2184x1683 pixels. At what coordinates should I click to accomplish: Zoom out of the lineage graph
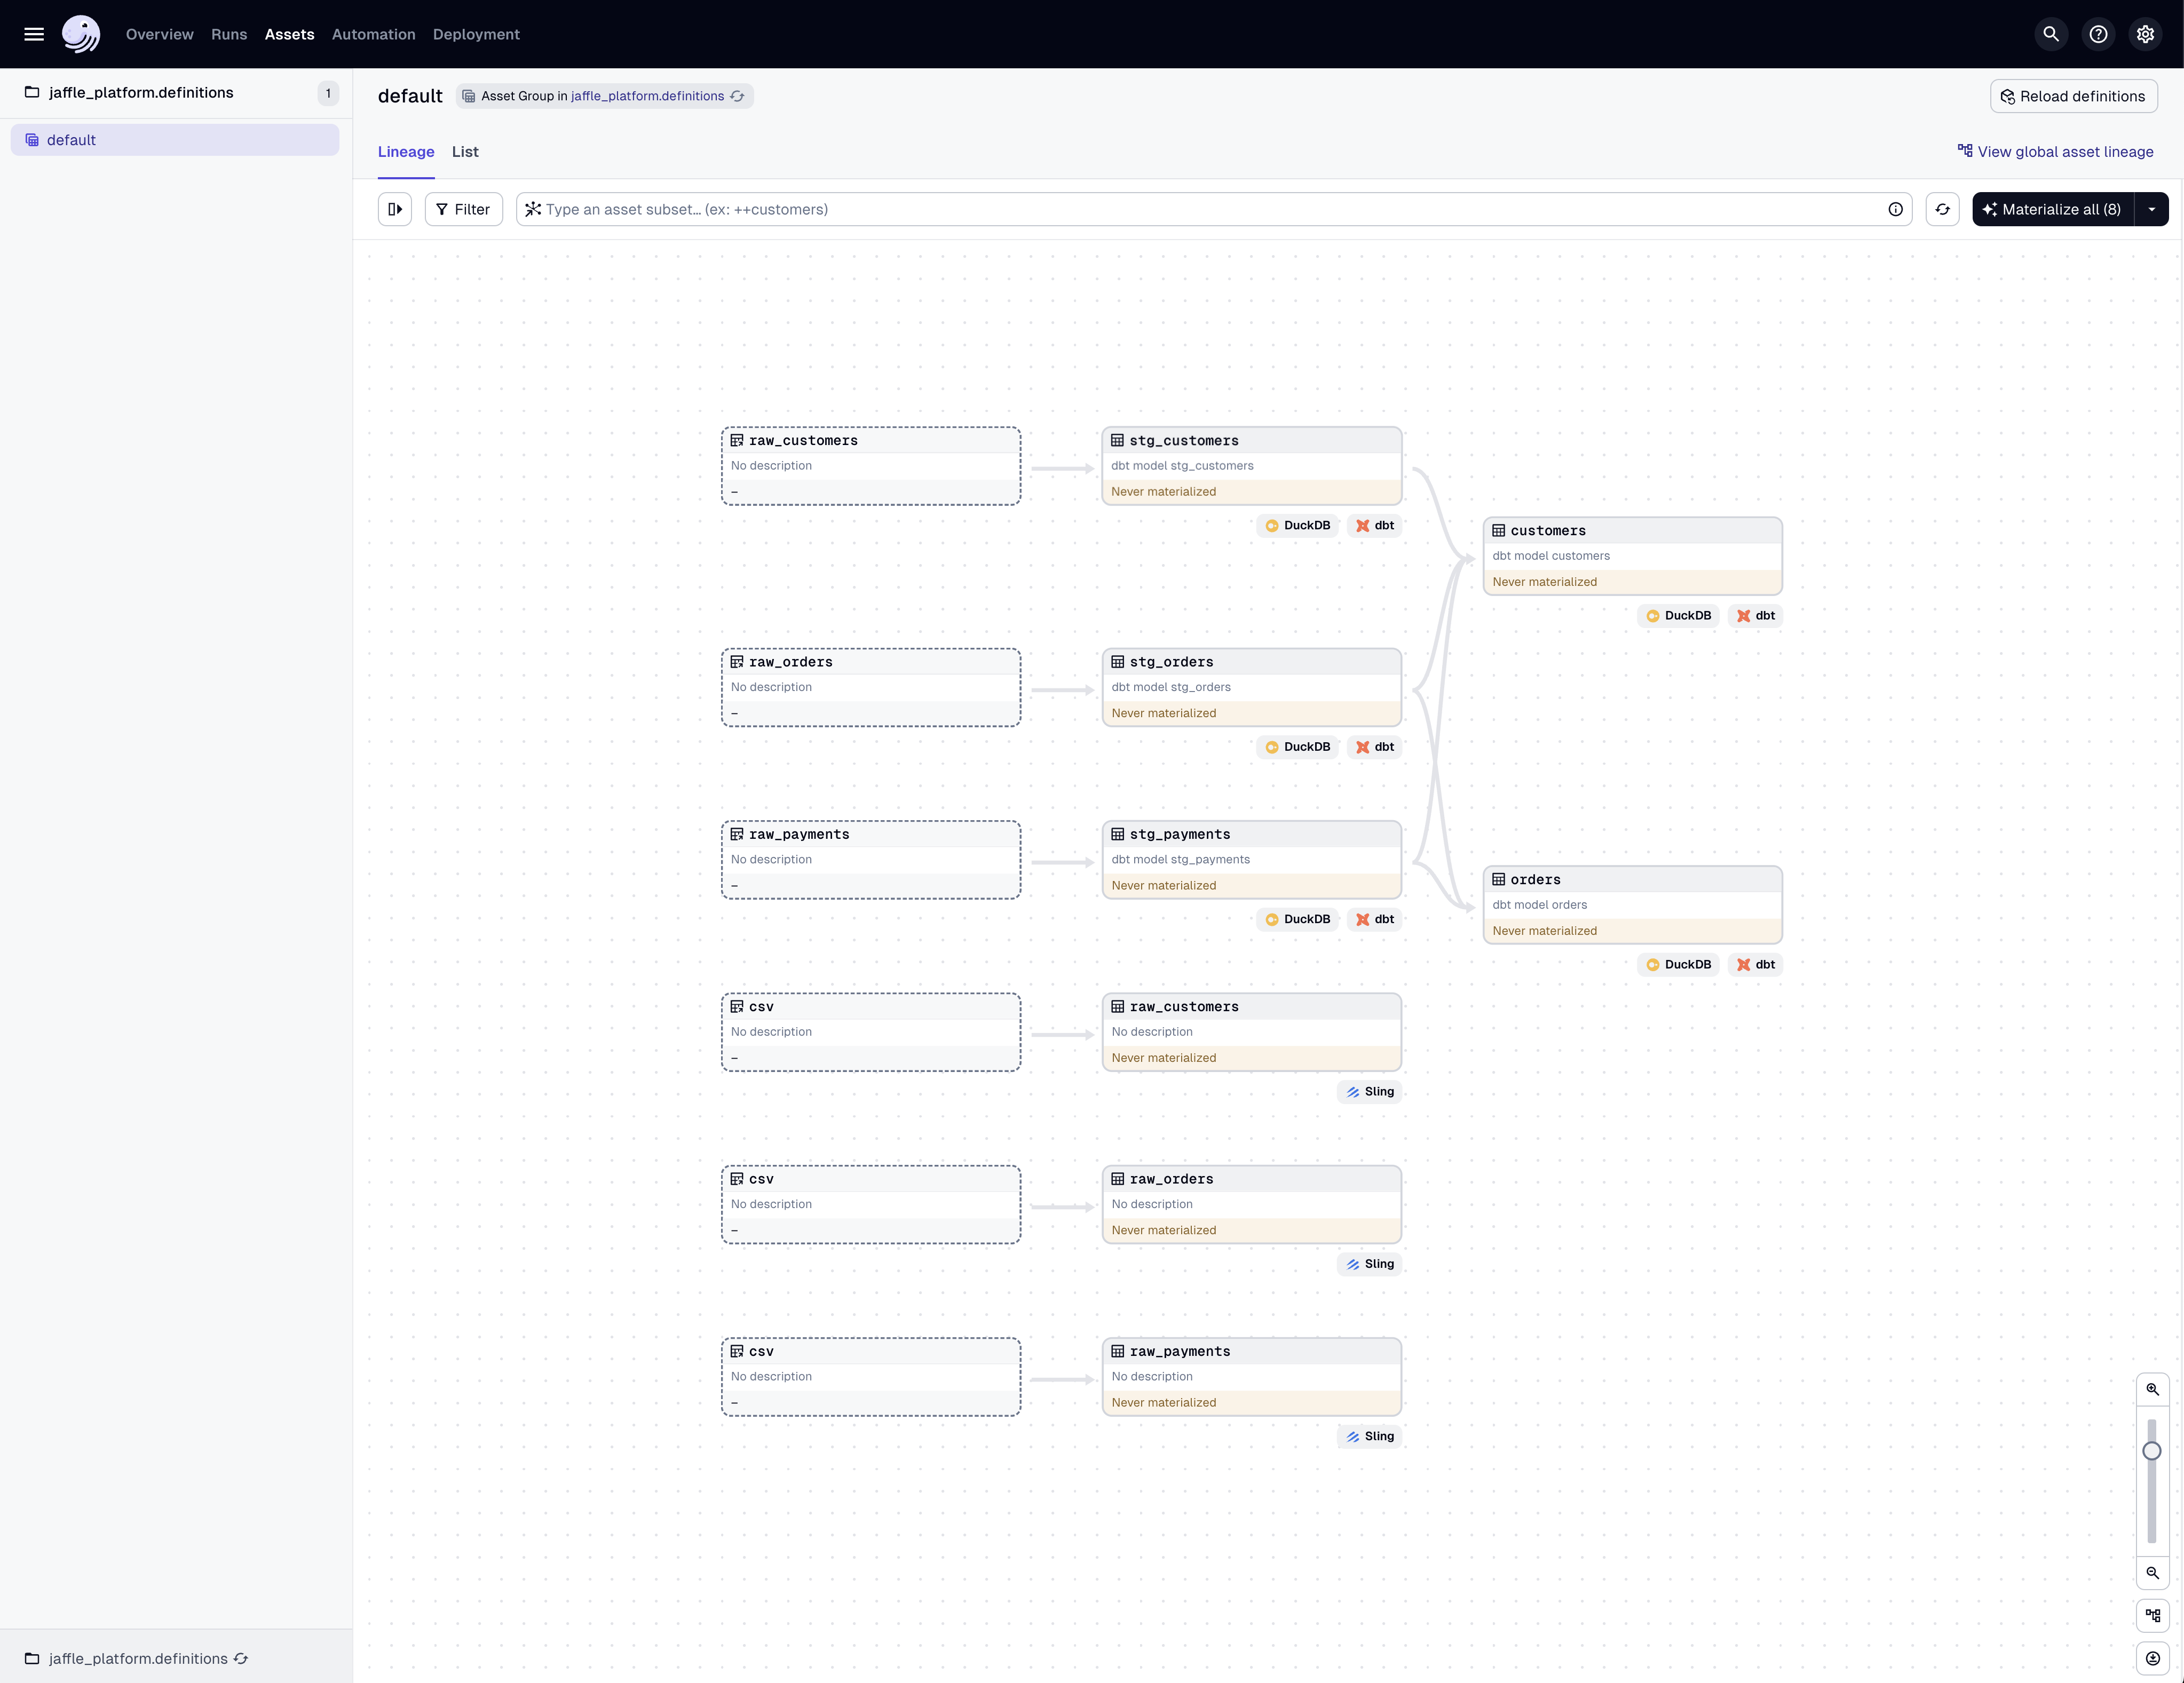[2152, 1572]
